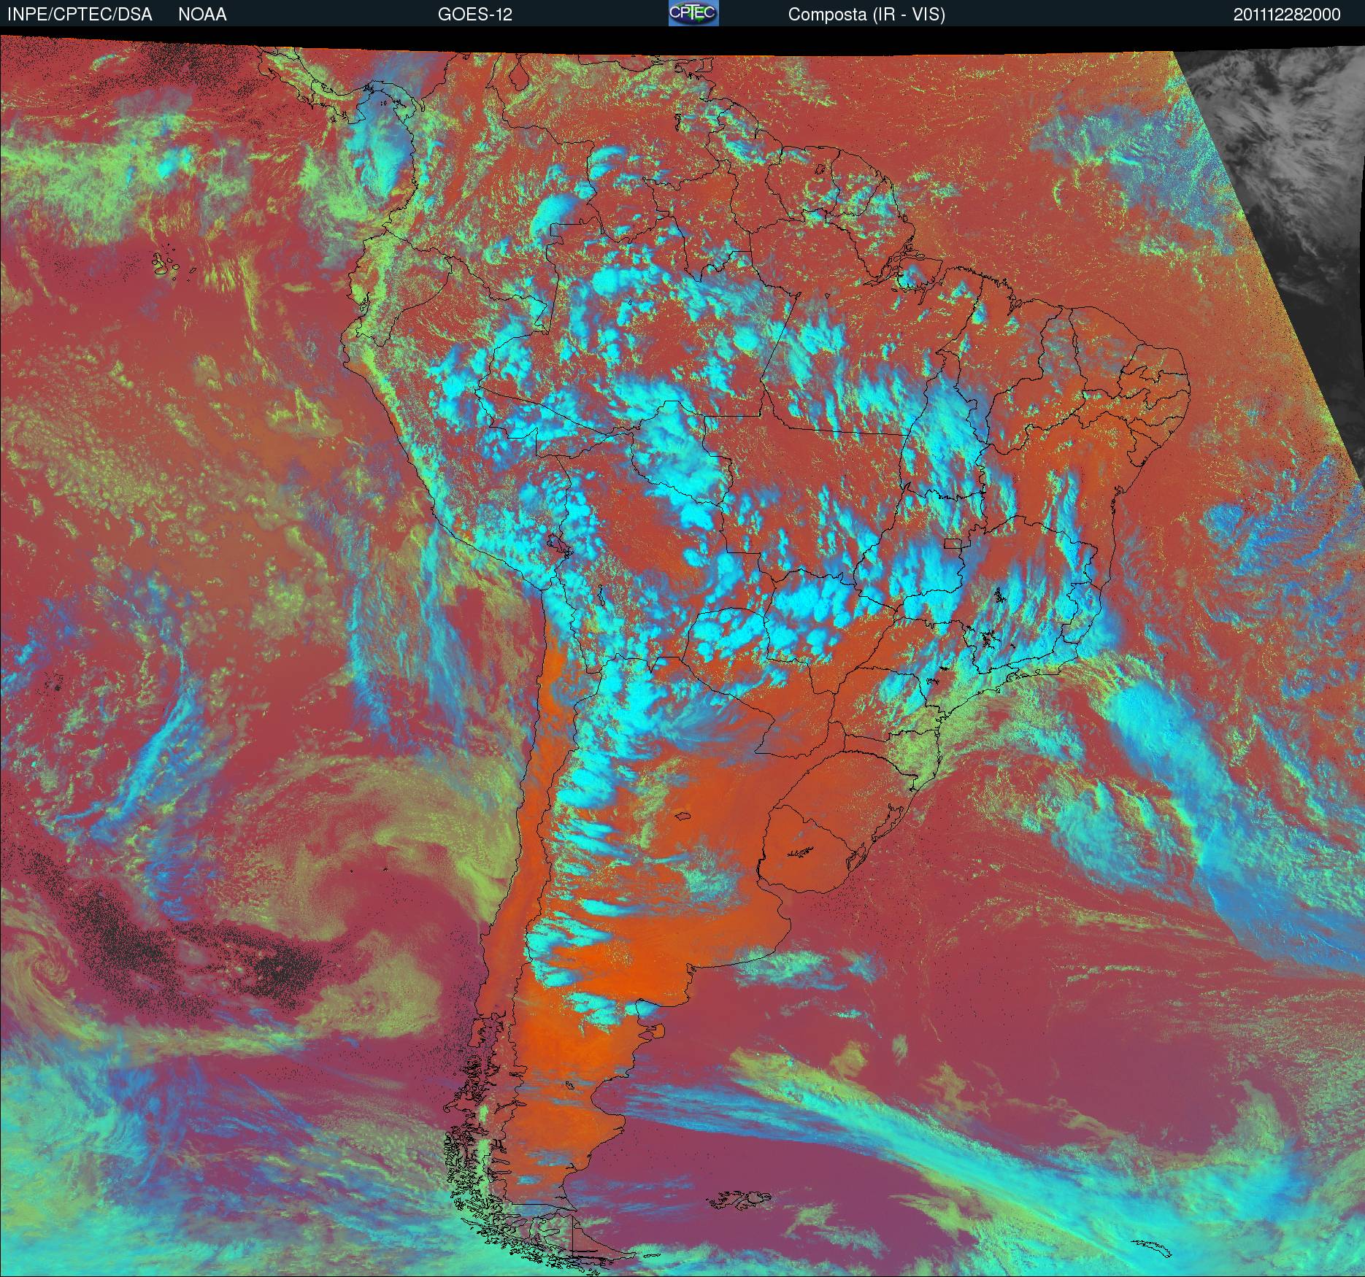
Task: Click the NOAA label in the header
Action: pyautogui.click(x=202, y=15)
